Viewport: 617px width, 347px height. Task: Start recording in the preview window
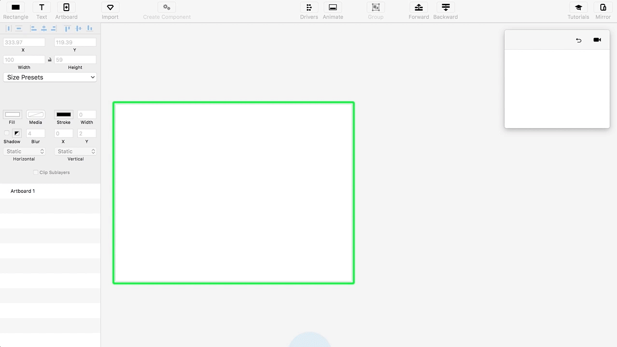597,40
